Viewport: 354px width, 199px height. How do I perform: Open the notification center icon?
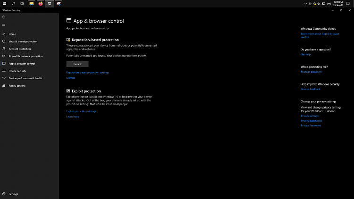348,4
